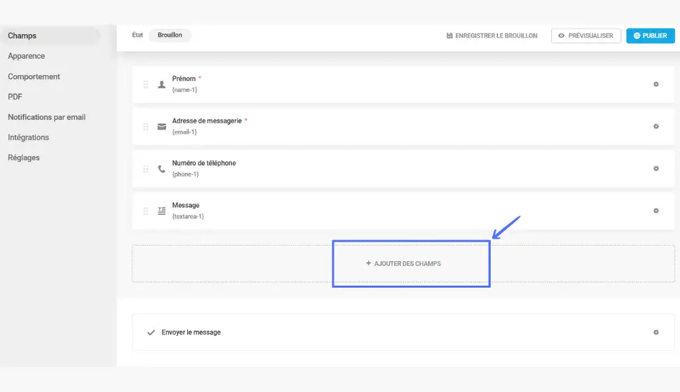Open settings gear for Envoyer le message button

(x=655, y=332)
